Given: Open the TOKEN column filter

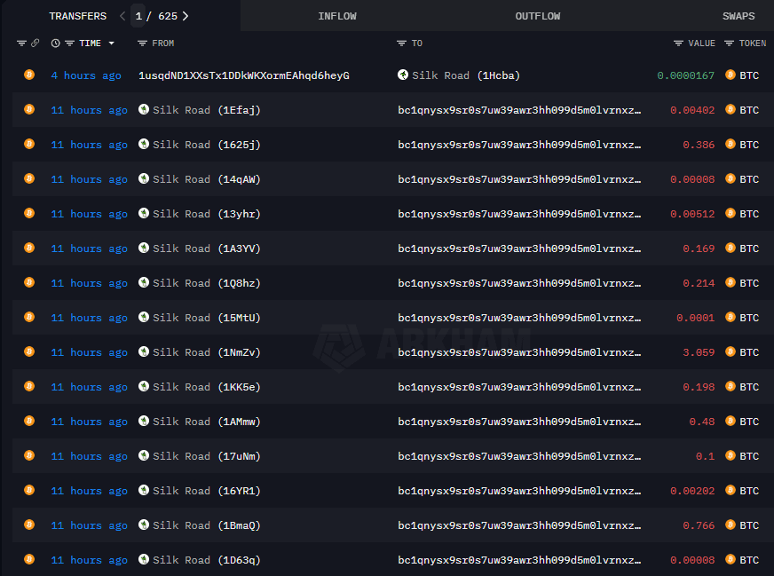Looking at the screenshot, I should tap(730, 43).
